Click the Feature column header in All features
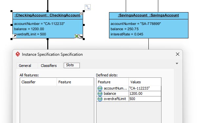Viewport: 197px width, 123px height. [x=75, y=82]
